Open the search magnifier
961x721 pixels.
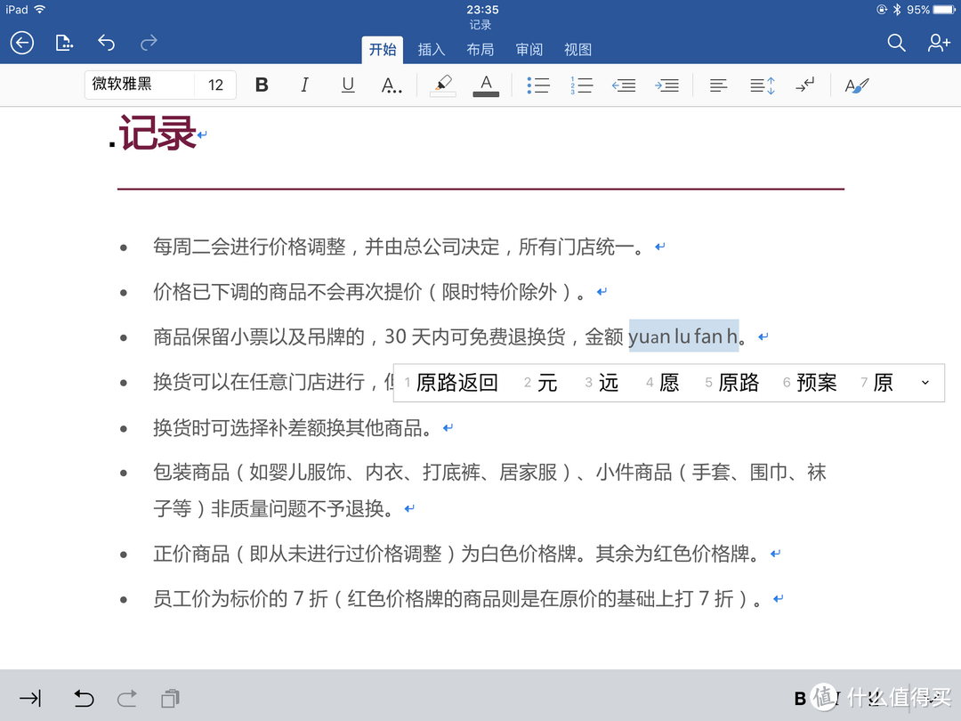(896, 43)
